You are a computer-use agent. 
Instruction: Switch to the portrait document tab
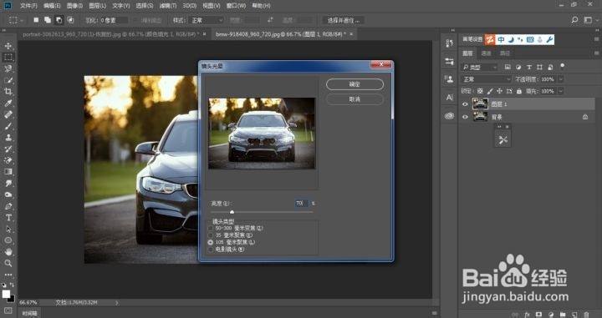(x=110, y=34)
